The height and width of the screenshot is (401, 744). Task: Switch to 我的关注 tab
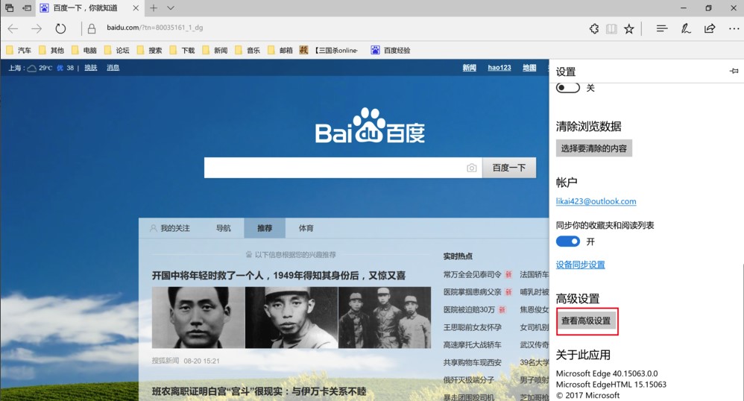coord(170,228)
